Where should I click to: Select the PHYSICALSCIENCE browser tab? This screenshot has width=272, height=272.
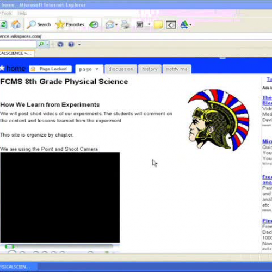tap(17, 53)
